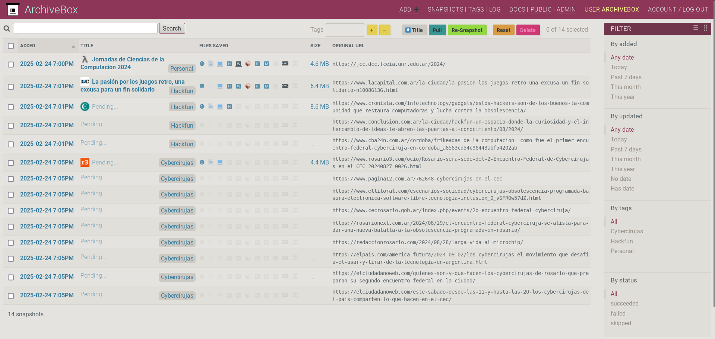Screen dimensions: 715x339
Task: Click the pink Delete button
Action: point(528,30)
